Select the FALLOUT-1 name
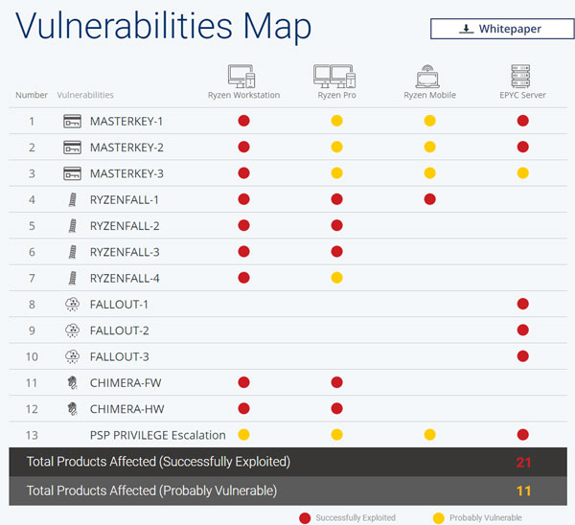Screen dimensions: 575x525 pos(119,305)
